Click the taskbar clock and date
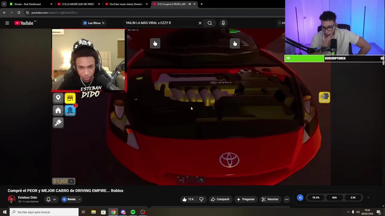The width and height of the screenshot is (385, 216). [367, 212]
